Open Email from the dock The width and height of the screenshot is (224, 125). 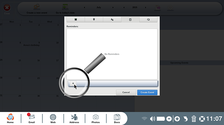(32, 118)
